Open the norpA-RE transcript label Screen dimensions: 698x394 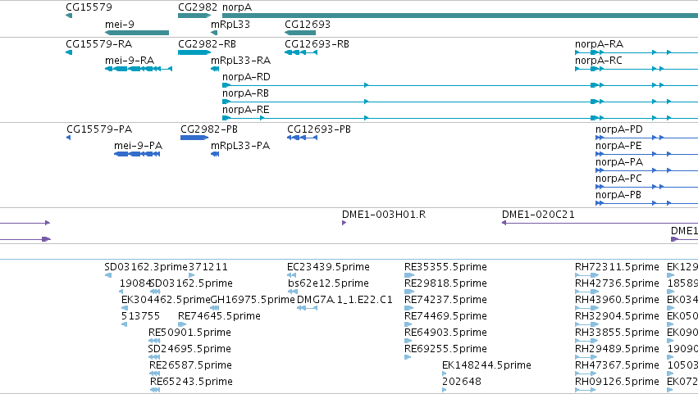click(x=246, y=110)
